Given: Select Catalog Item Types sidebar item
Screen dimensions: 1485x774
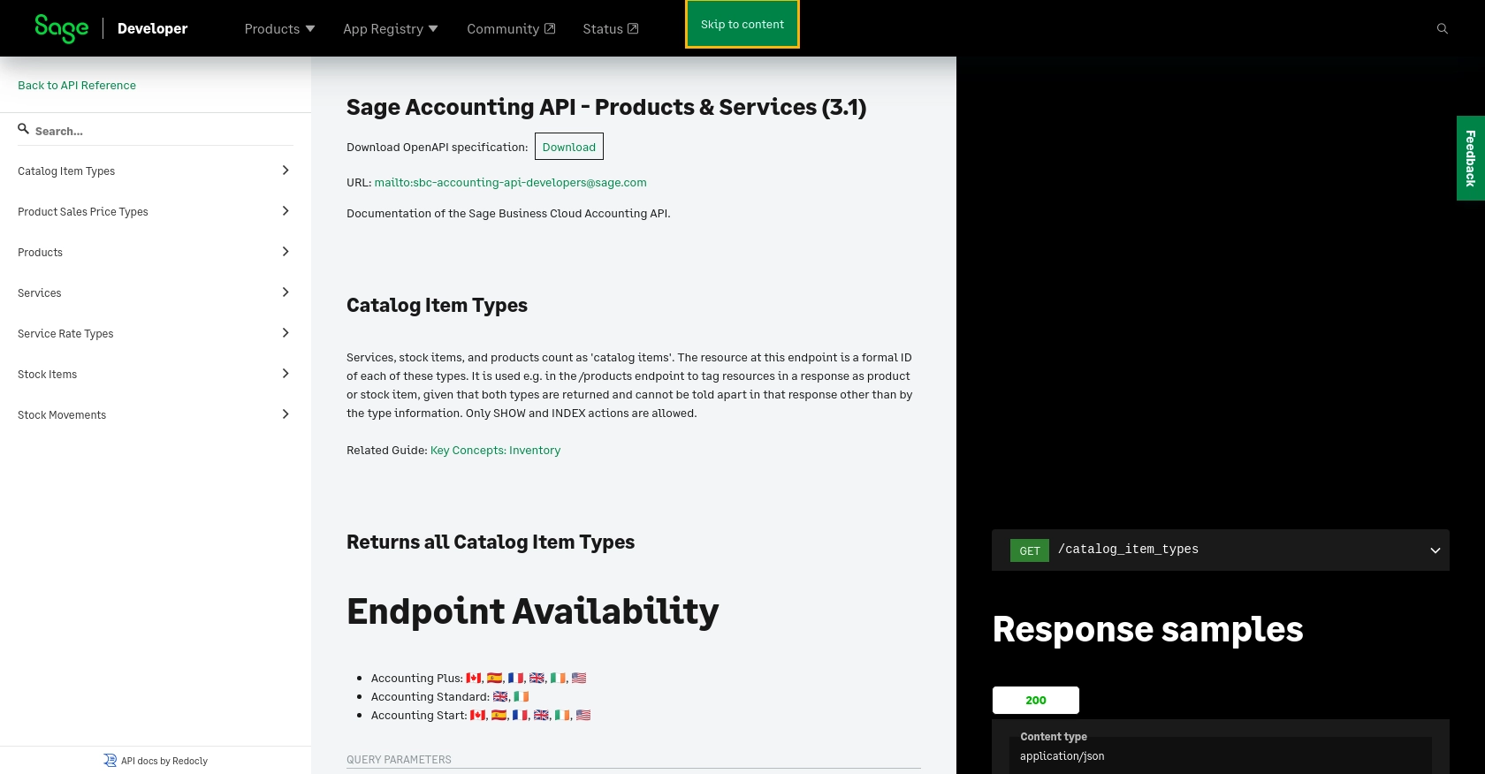Looking at the screenshot, I should coord(156,171).
